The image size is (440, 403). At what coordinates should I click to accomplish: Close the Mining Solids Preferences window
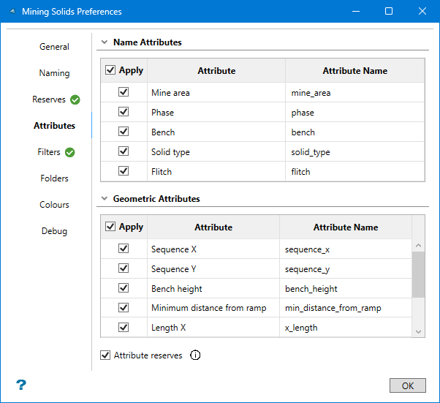pos(422,12)
